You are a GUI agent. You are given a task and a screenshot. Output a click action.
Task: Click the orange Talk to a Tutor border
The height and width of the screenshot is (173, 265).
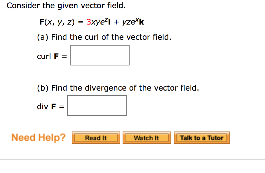[202, 132]
